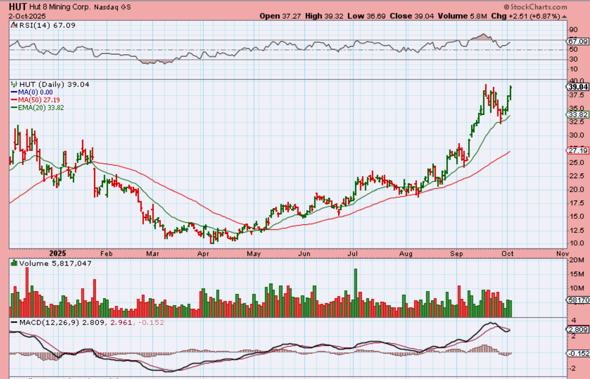Click the 39.04 last price tag on the right axis

tap(578, 87)
